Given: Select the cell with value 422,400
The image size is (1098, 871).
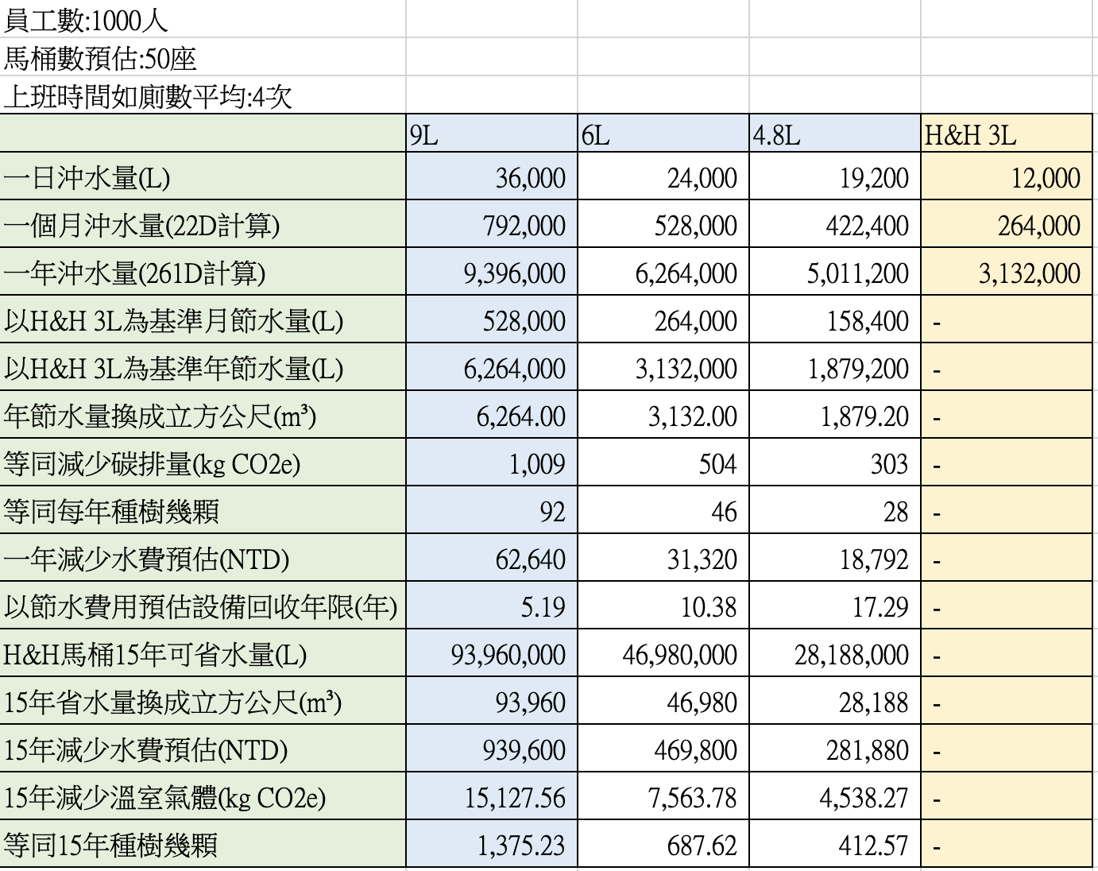Looking at the screenshot, I should (835, 224).
